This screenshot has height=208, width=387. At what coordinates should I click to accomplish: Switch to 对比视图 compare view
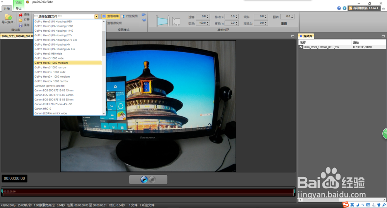click(x=130, y=16)
